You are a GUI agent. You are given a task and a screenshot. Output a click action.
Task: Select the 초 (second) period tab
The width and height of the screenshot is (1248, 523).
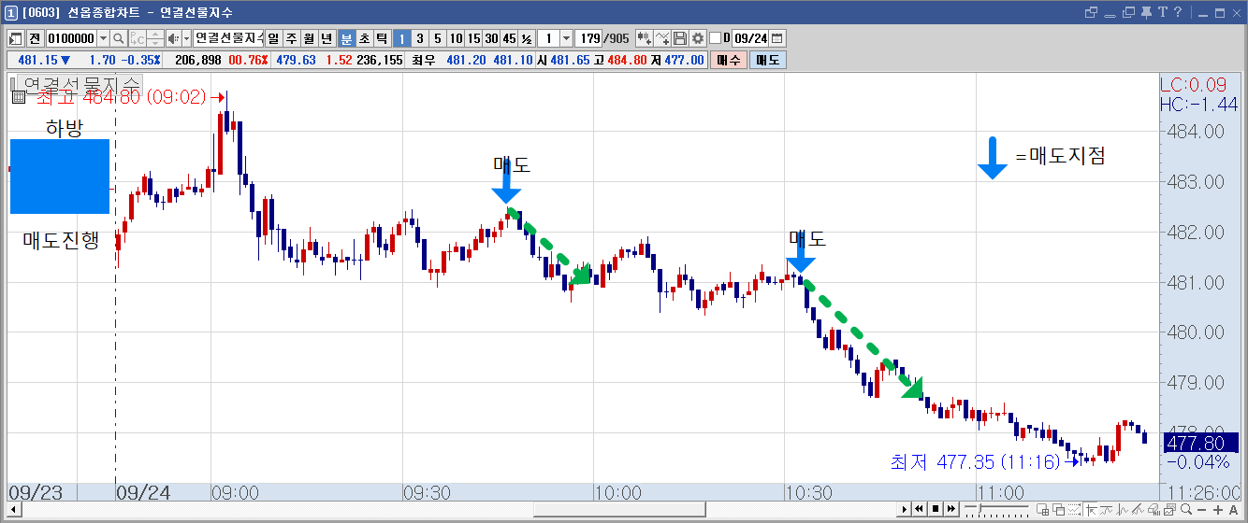pyautogui.click(x=364, y=38)
